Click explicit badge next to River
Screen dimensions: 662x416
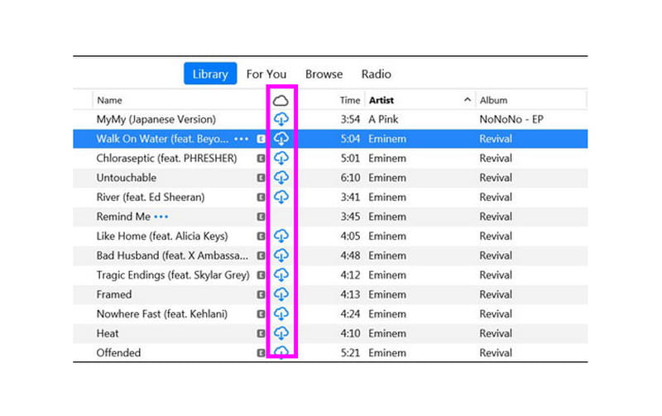[x=261, y=197]
